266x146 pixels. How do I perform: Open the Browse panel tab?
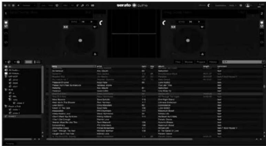point(189,62)
